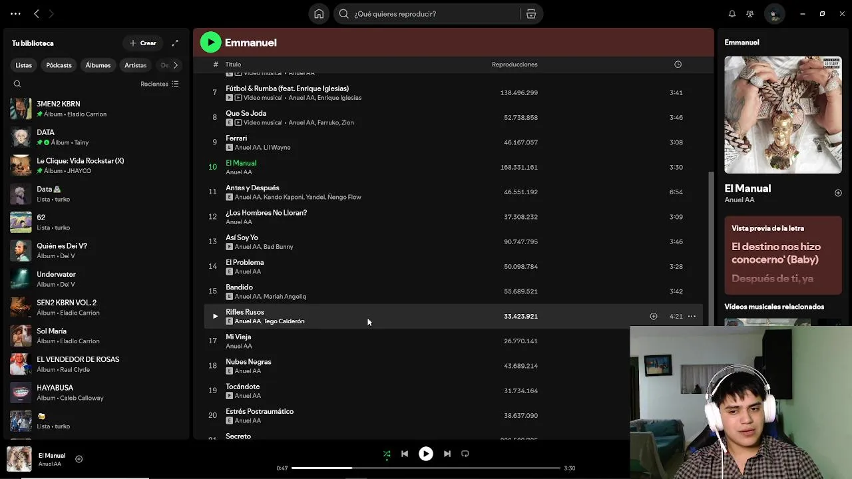
Task: Select the Artistas filter
Action: pos(135,65)
